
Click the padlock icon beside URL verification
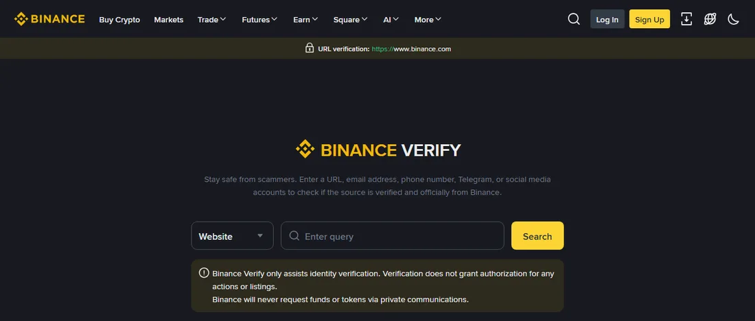pos(310,48)
